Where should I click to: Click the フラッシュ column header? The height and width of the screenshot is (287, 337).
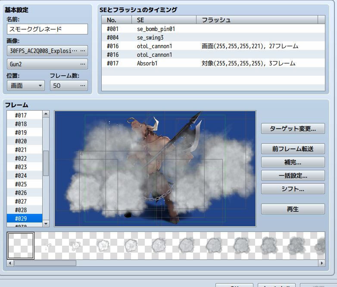[257, 20]
